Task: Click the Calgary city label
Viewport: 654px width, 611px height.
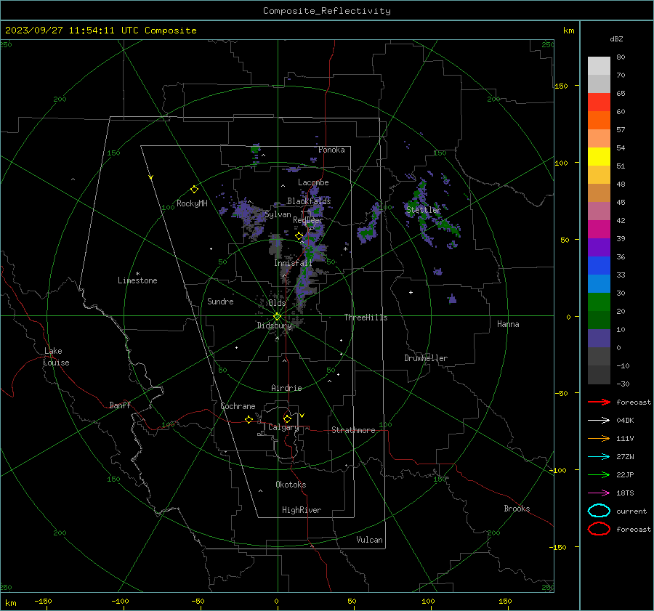Action: pos(283,427)
